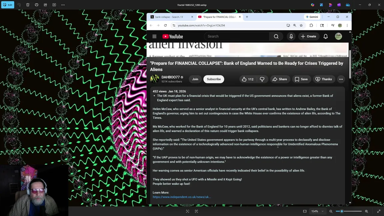Open the DAHBOO77 channel name link
Viewport: 384px width, 216px height.
170,77
